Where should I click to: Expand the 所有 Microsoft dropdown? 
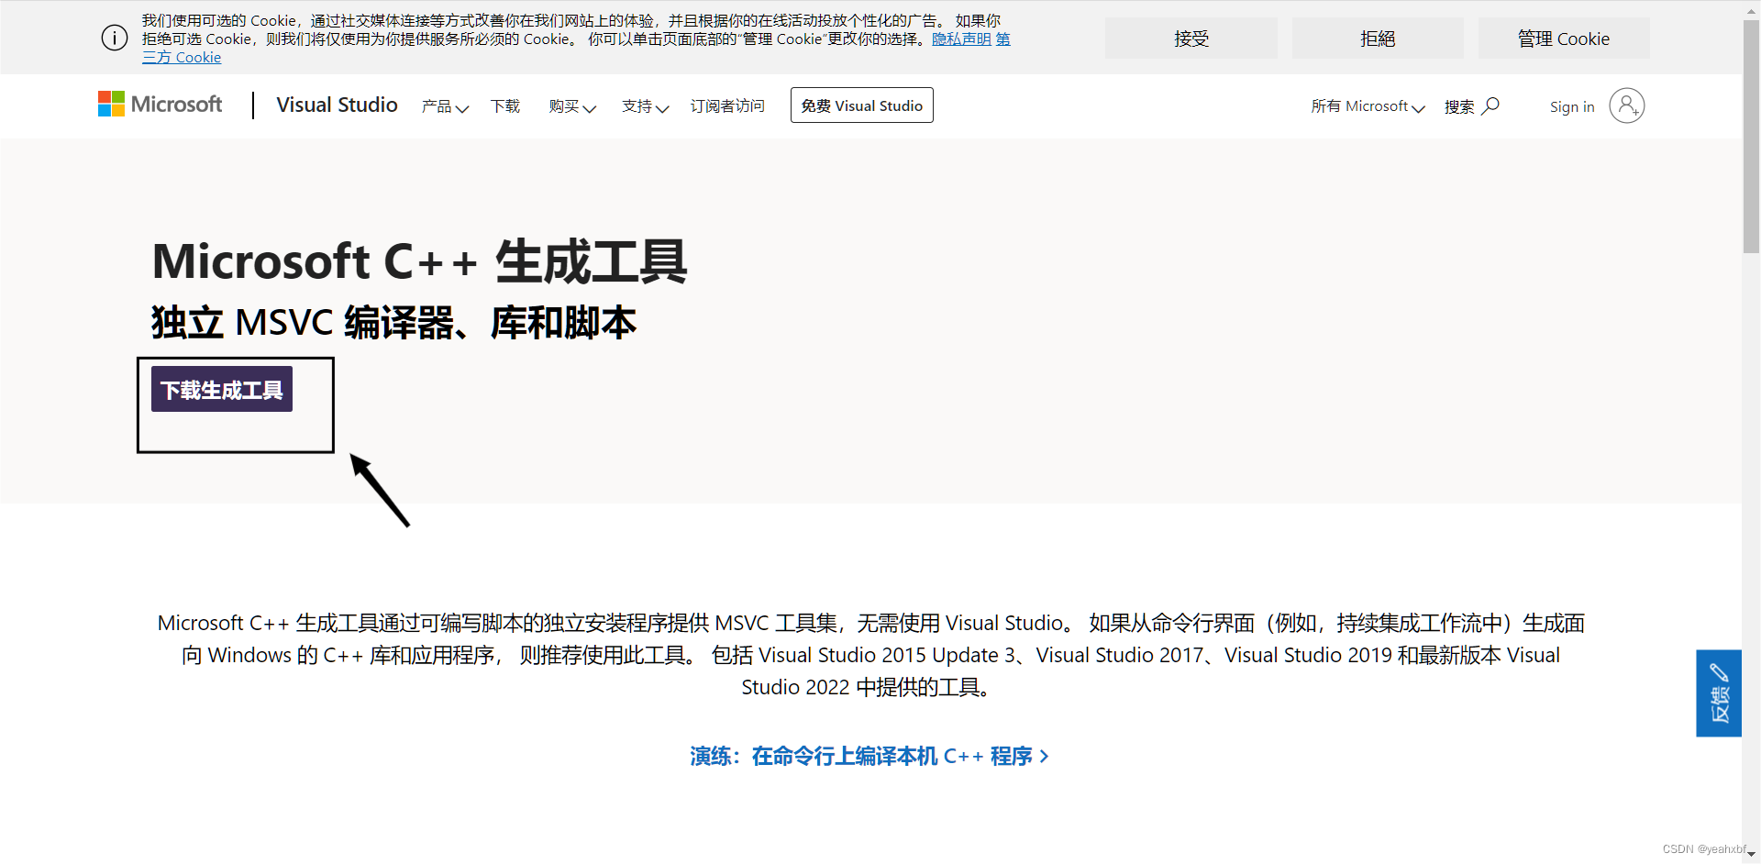pyautogui.click(x=1368, y=106)
